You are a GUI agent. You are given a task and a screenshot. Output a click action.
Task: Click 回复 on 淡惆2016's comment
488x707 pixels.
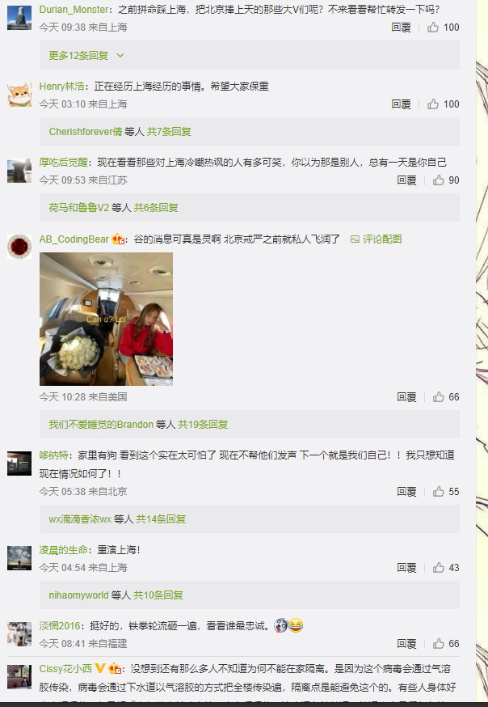pos(406,644)
